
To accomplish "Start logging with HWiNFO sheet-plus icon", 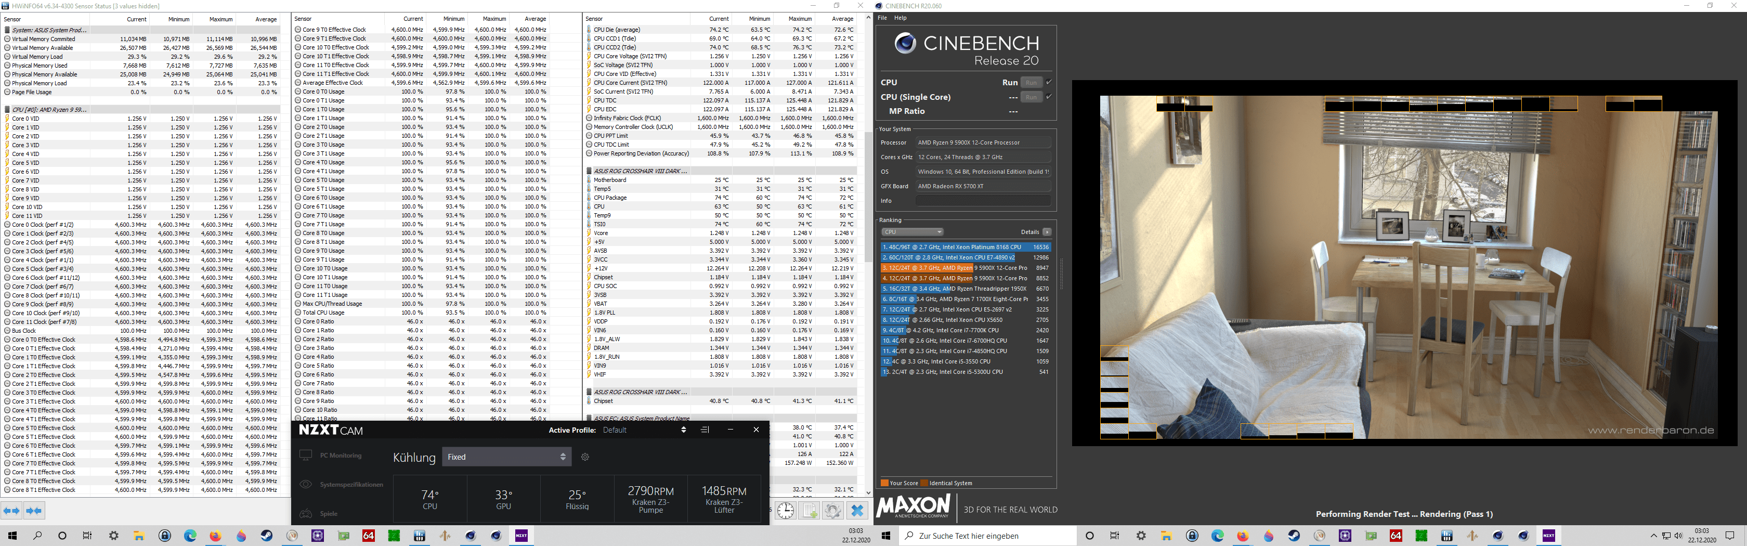I will coord(810,510).
